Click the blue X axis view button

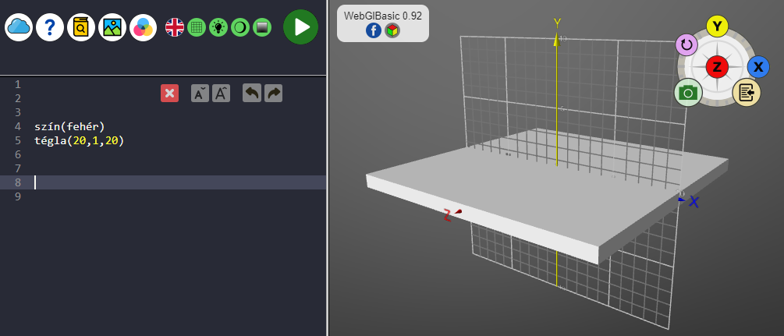757,67
